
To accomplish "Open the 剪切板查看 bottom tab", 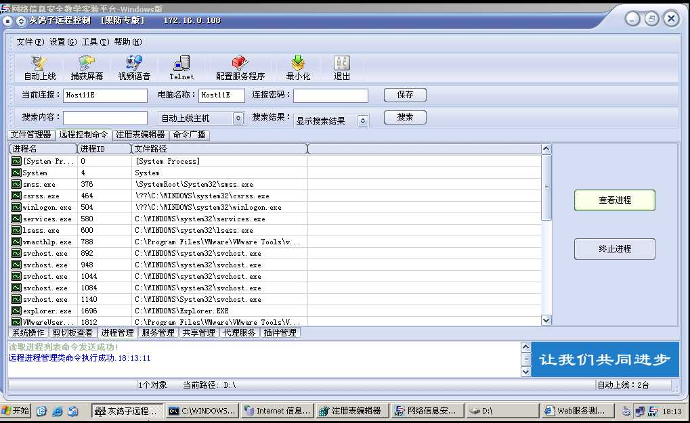I will click(x=72, y=333).
